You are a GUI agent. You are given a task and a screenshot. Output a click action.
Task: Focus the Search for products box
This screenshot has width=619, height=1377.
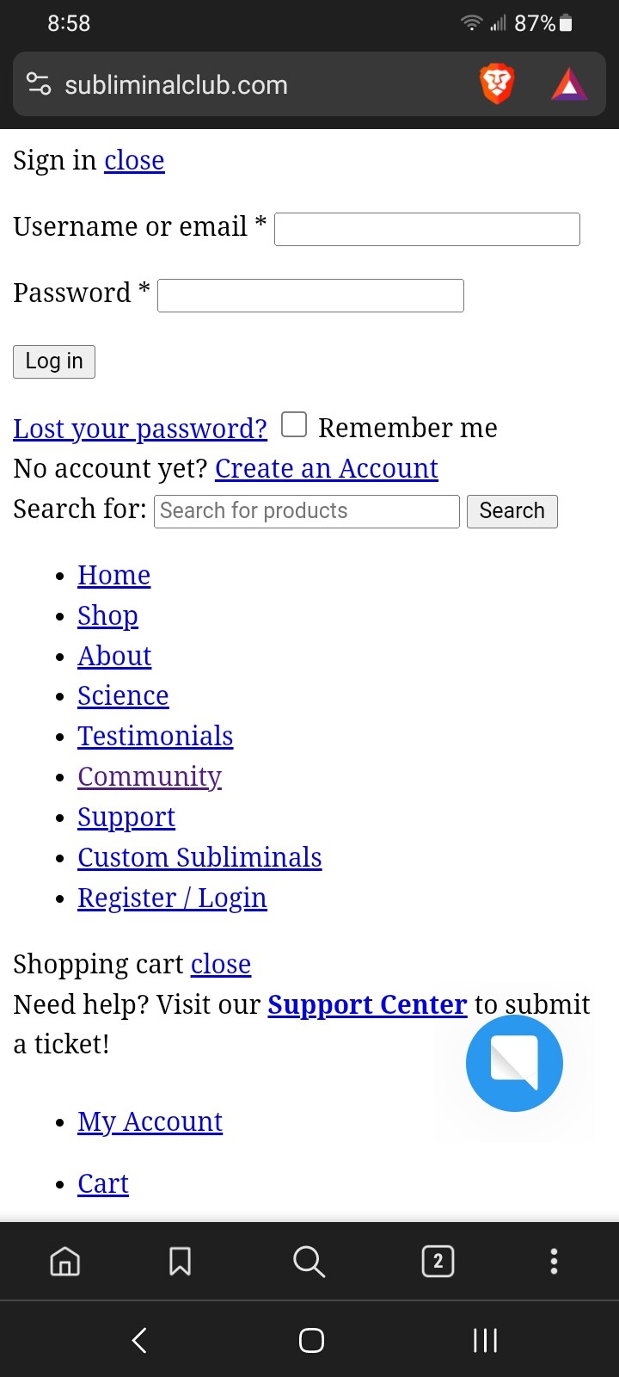point(307,511)
